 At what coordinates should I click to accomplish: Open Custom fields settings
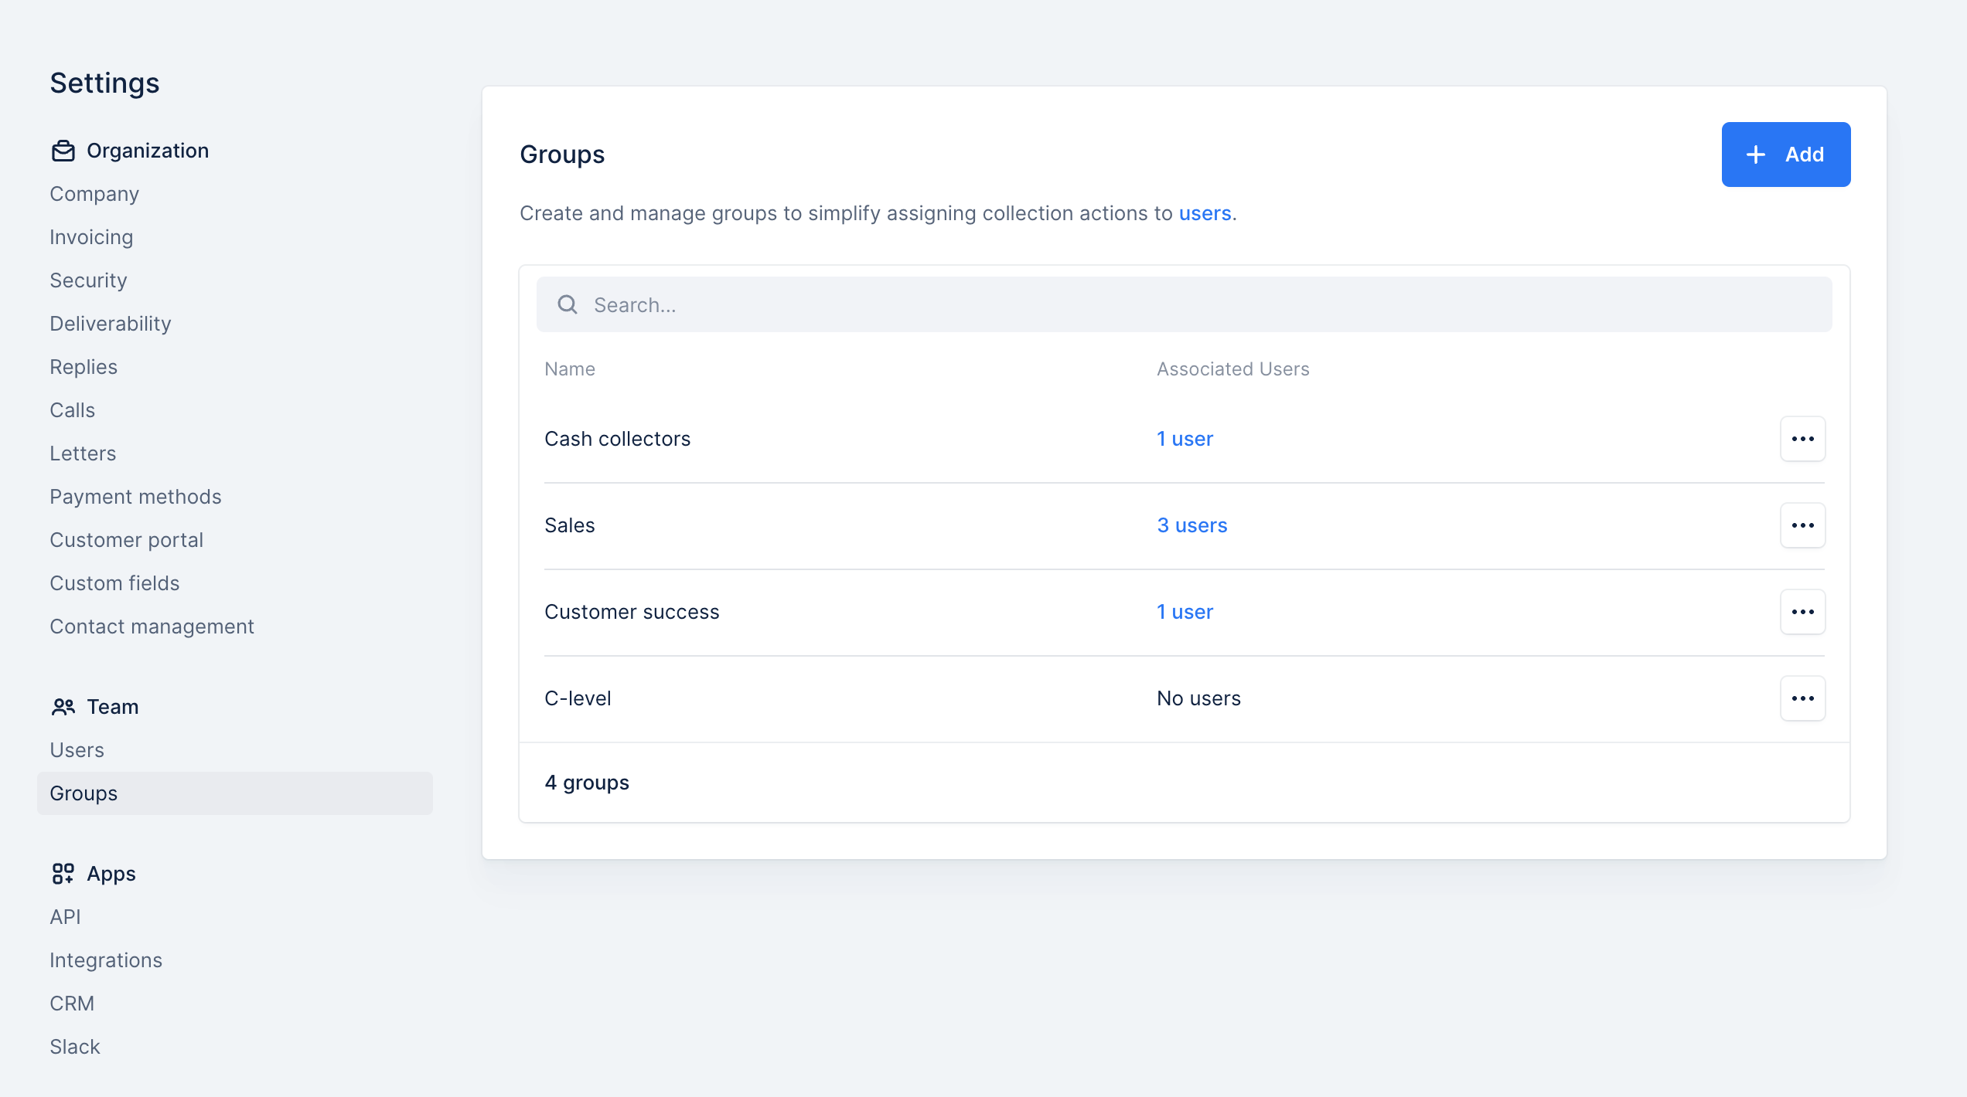tap(114, 583)
